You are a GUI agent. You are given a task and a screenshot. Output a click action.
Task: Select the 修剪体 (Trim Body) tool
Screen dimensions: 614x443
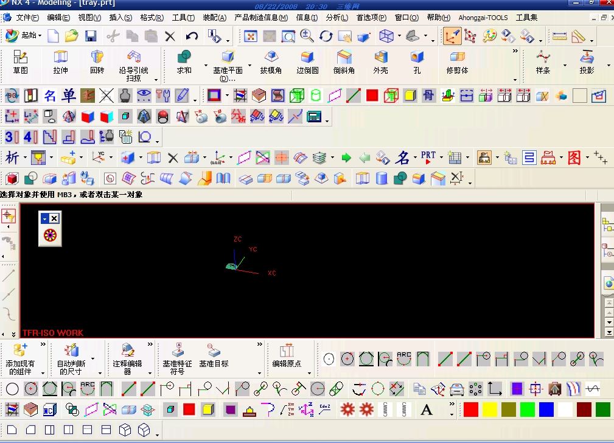tap(457, 62)
